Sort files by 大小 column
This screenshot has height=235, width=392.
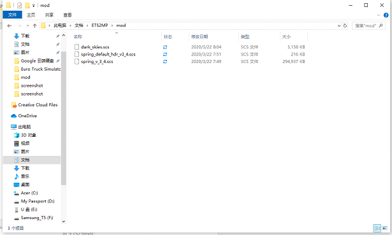click(286, 37)
